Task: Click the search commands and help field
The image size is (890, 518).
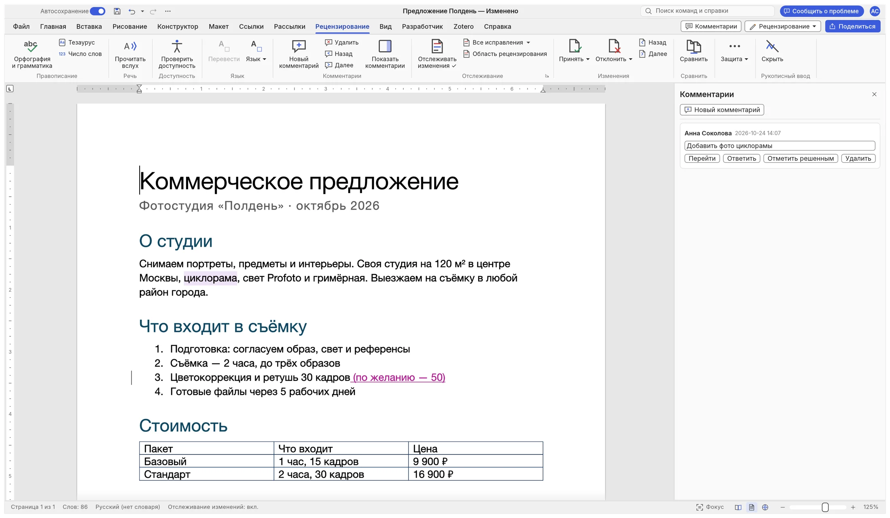Action: [x=707, y=11]
